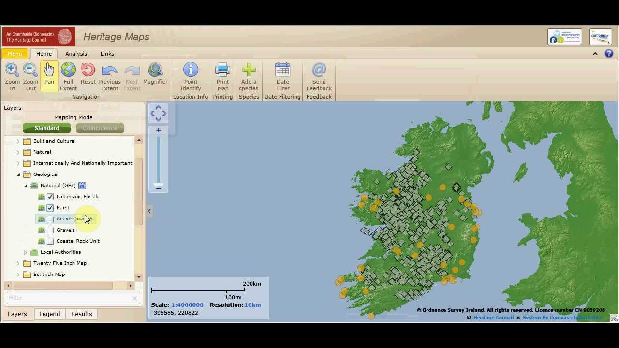Click the 10km resolution value
Image resolution: width=619 pixels, height=348 pixels.
[x=252, y=305]
